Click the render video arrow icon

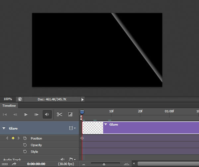point(14,164)
